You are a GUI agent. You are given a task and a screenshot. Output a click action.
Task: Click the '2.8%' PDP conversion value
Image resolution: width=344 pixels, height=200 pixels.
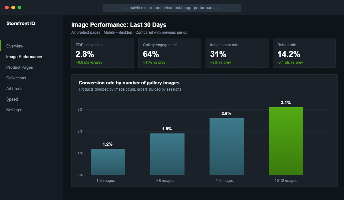[85, 54]
